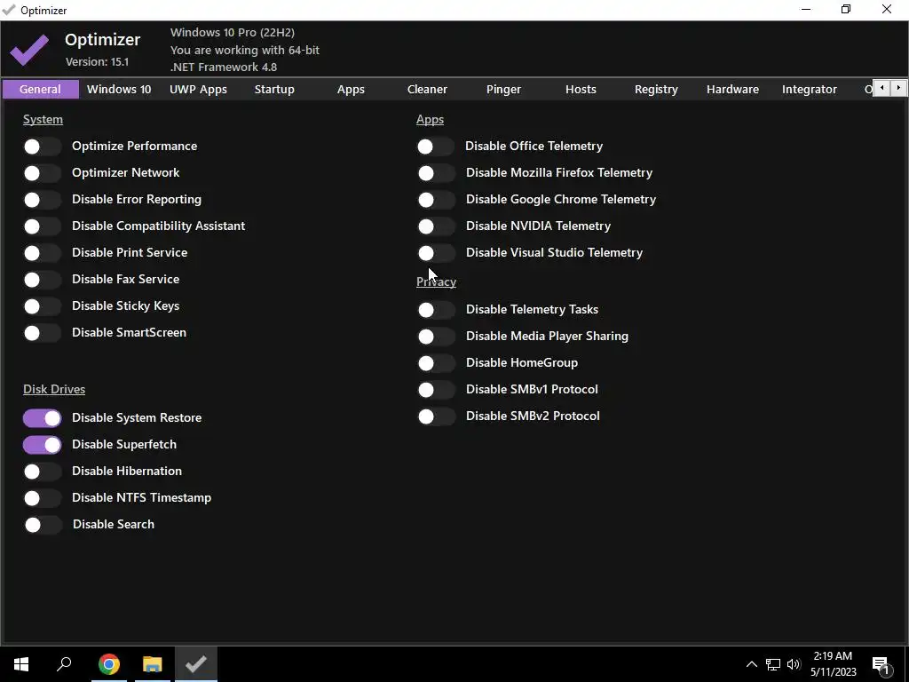Toggle Disable Office Telemetry
This screenshot has width=909, height=682.
435,147
